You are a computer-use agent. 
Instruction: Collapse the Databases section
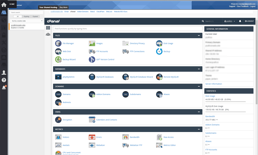point(199,69)
